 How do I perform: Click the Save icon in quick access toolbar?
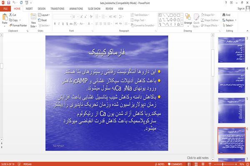pos(9,3)
